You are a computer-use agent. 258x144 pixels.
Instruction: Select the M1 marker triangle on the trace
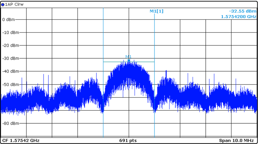pos(129,60)
